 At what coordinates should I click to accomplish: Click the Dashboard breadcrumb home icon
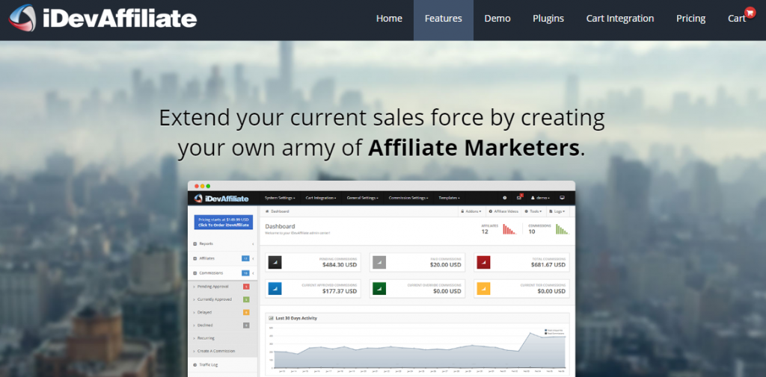pyautogui.click(x=267, y=211)
